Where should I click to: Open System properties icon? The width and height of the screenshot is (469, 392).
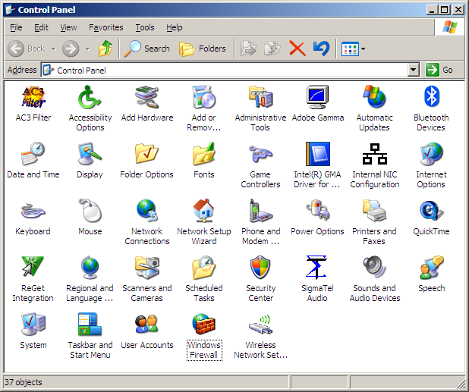pyautogui.click(x=33, y=324)
